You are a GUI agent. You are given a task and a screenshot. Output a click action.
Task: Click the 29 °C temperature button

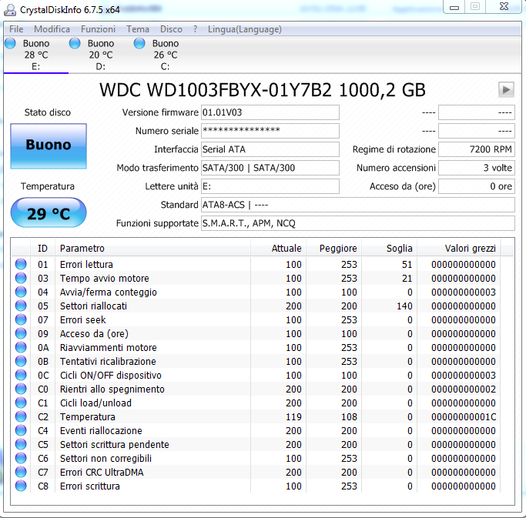(x=49, y=213)
